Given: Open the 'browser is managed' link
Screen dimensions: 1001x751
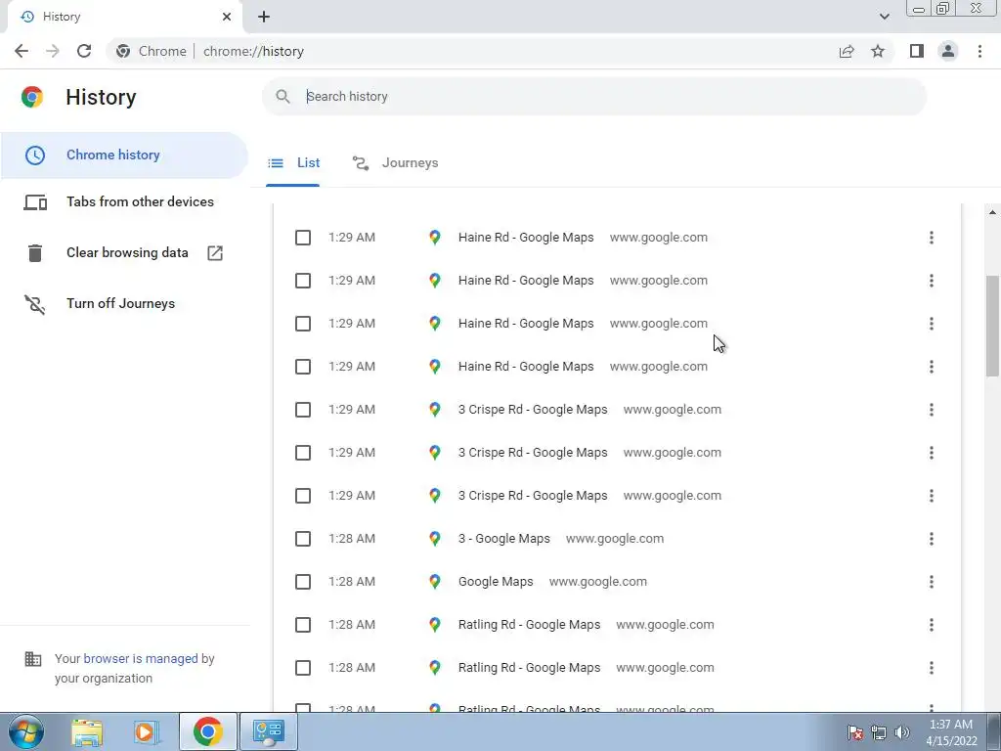Looking at the screenshot, I should [x=141, y=658].
